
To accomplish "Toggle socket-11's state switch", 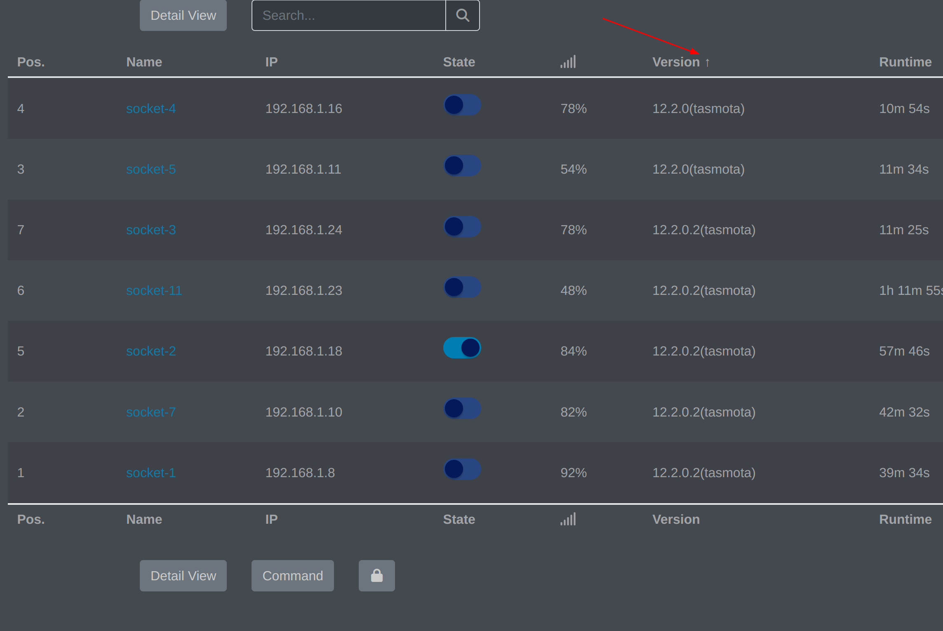I will (x=462, y=287).
